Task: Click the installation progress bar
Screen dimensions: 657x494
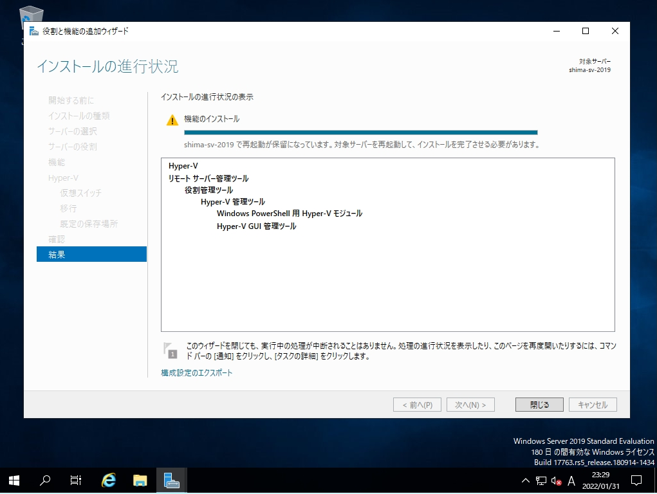Action: 361,133
